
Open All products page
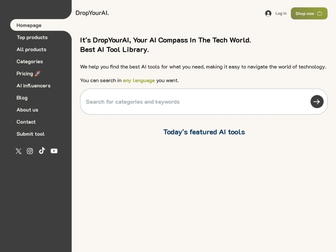coord(31,49)
